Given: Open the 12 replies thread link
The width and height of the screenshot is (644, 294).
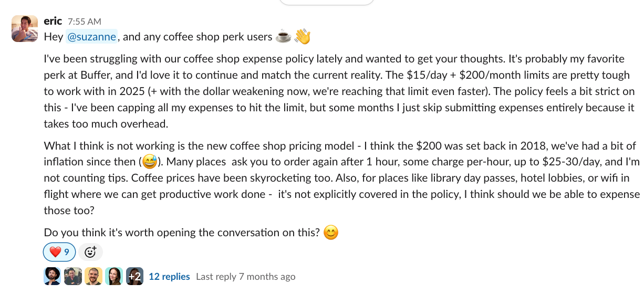Looking at the screenshot, I should [169, 276].
